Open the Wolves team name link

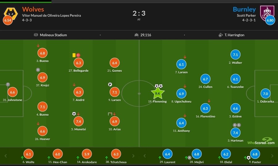33,9
